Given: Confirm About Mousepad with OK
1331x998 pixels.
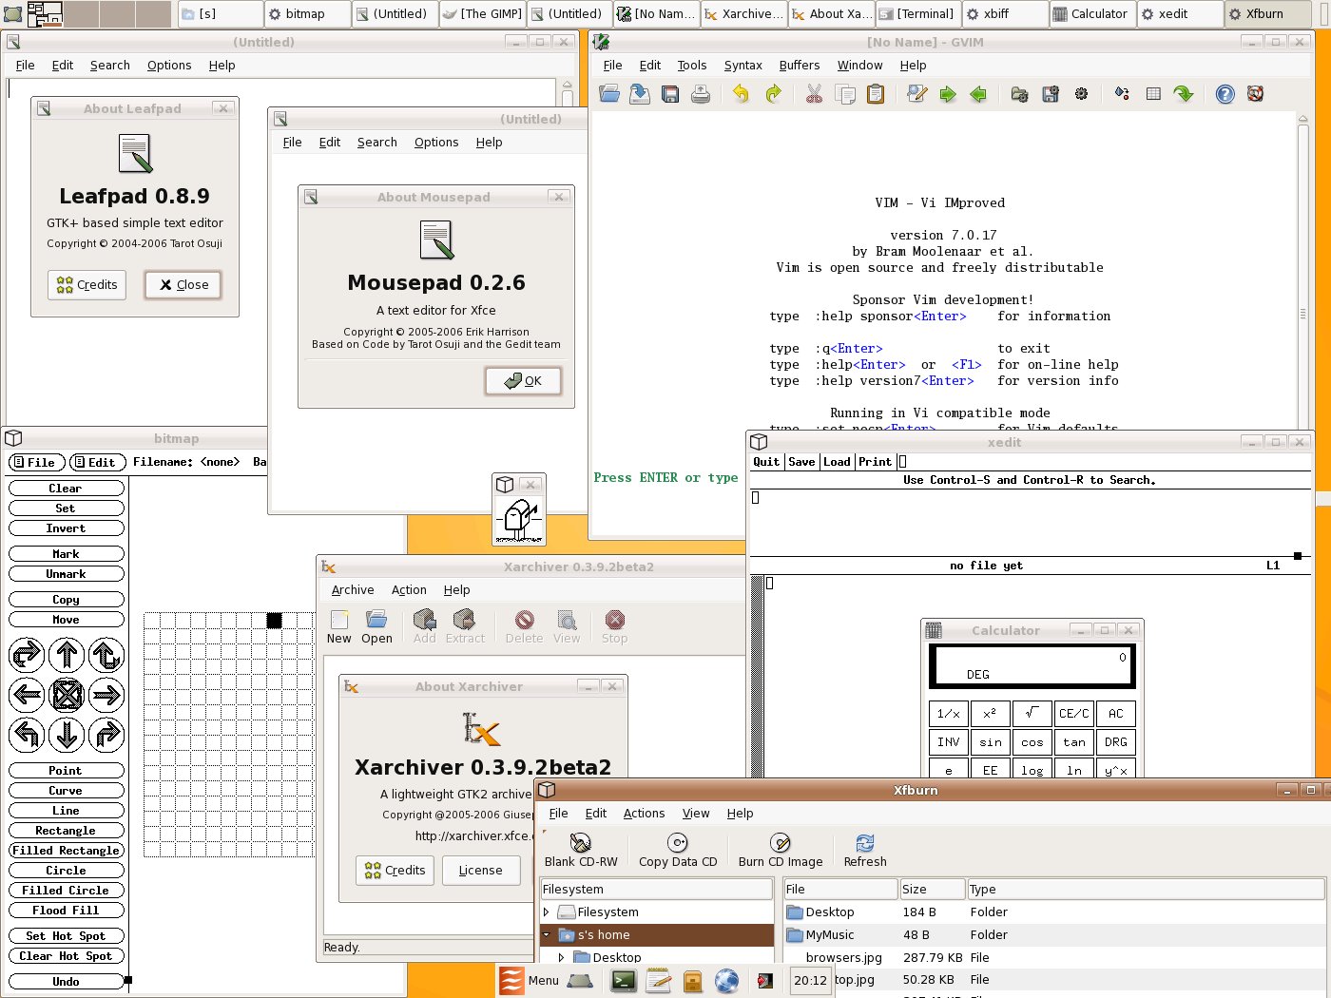Looking at the screenshot, I should (x=523, y=381).
